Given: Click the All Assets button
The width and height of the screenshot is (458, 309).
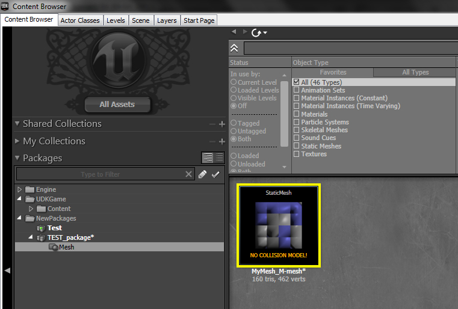Looking at the screenshot, I should [x=117, y=105].
